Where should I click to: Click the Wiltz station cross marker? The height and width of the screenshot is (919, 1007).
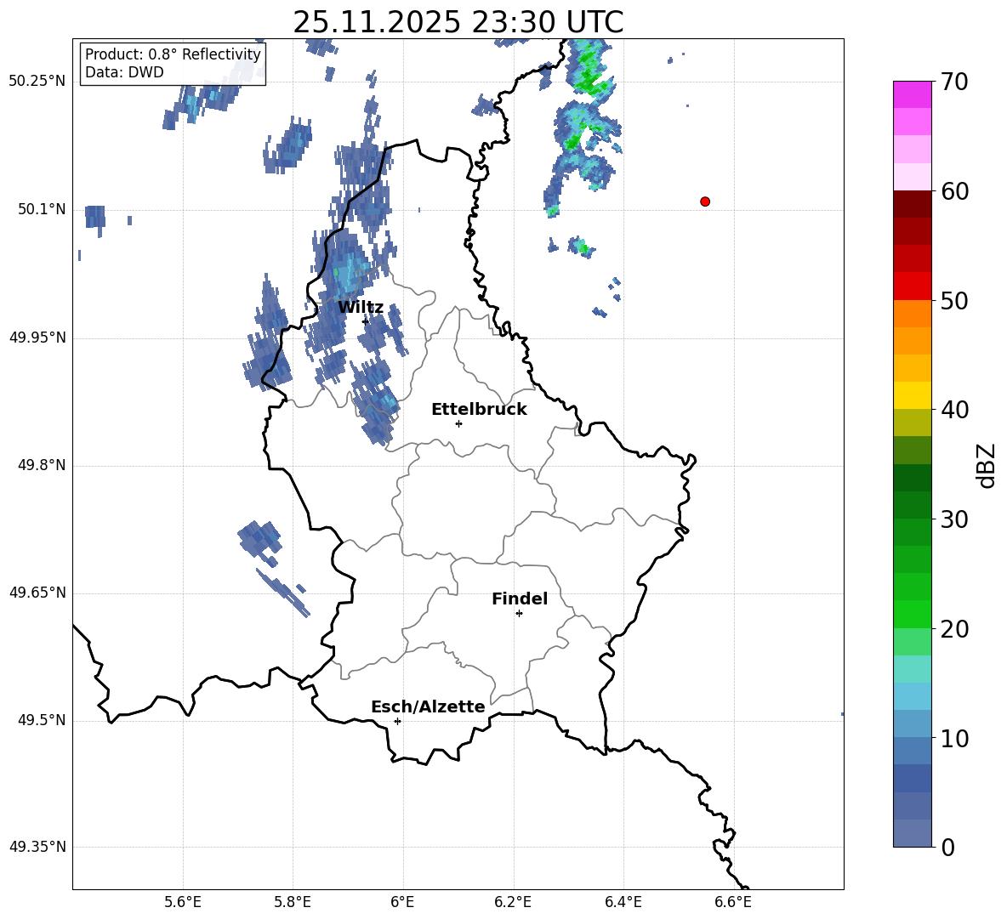366,321
